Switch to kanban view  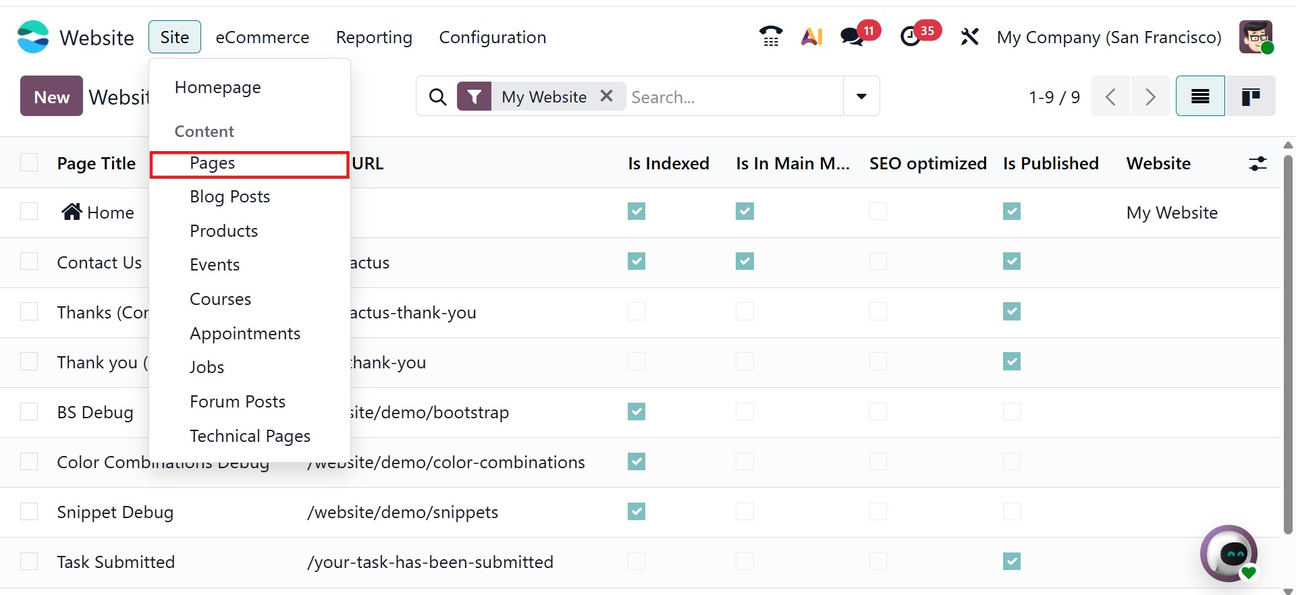1250,96
